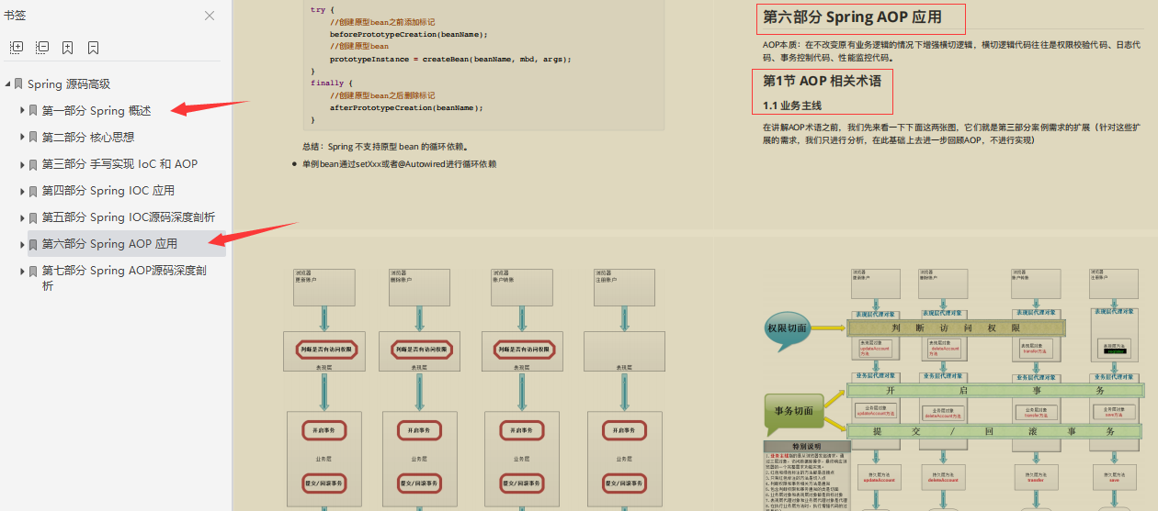The image size is (1158, 511).
Task: Go to bookmark 第一部分 Spring 概述
Action: (x=96, y=110)
